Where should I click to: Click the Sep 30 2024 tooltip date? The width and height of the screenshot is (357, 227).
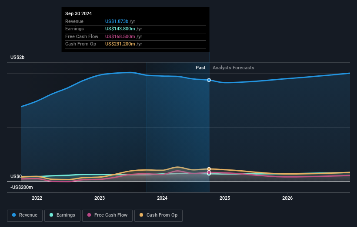tap(79, 13)
